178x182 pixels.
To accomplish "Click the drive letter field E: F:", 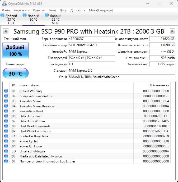I will tap(91, 64).
